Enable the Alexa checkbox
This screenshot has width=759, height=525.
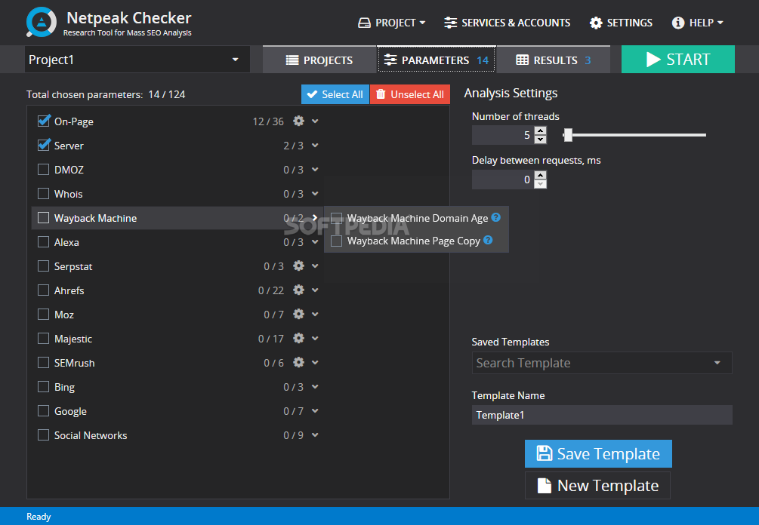point(44,241)
